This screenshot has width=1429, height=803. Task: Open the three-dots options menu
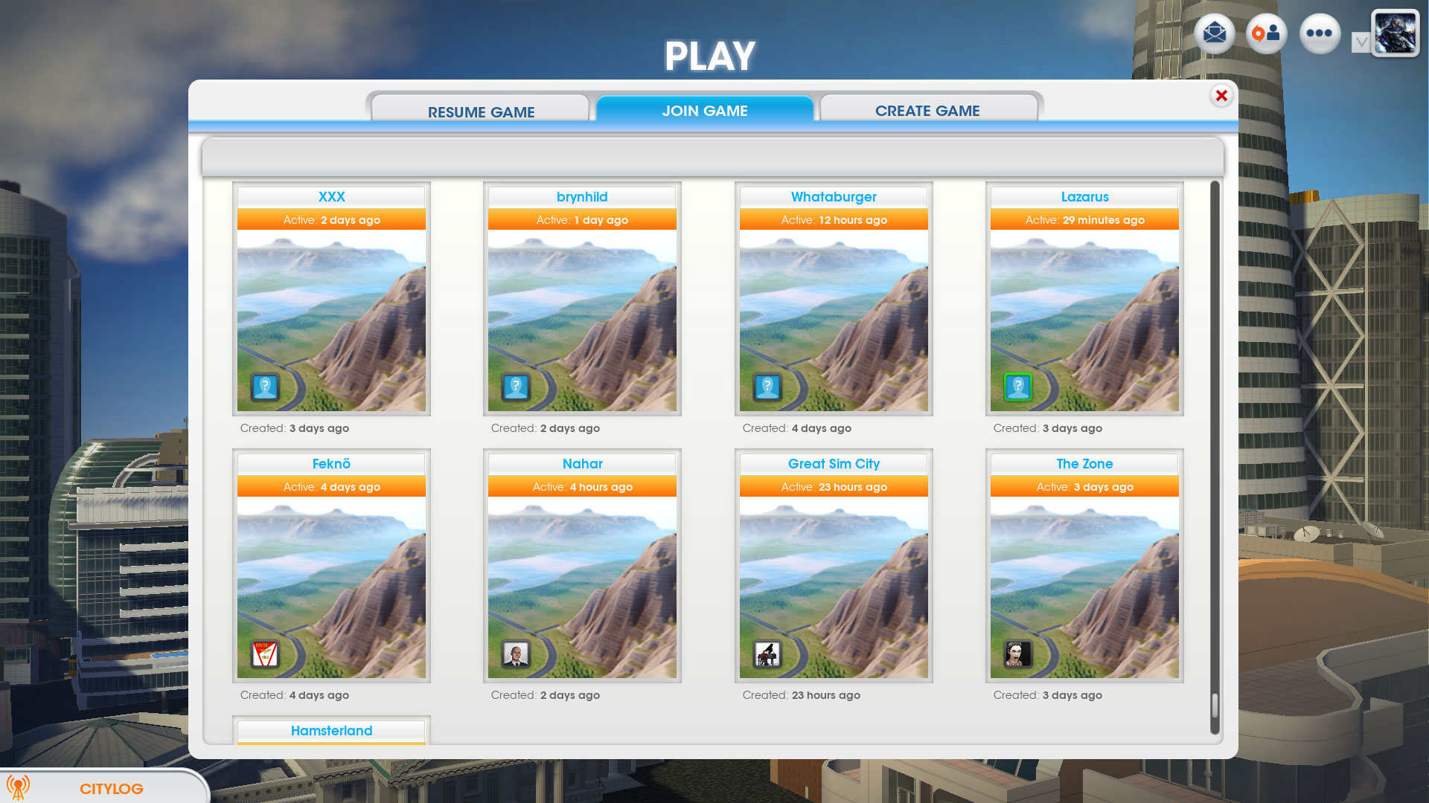tap(1320, 33)
